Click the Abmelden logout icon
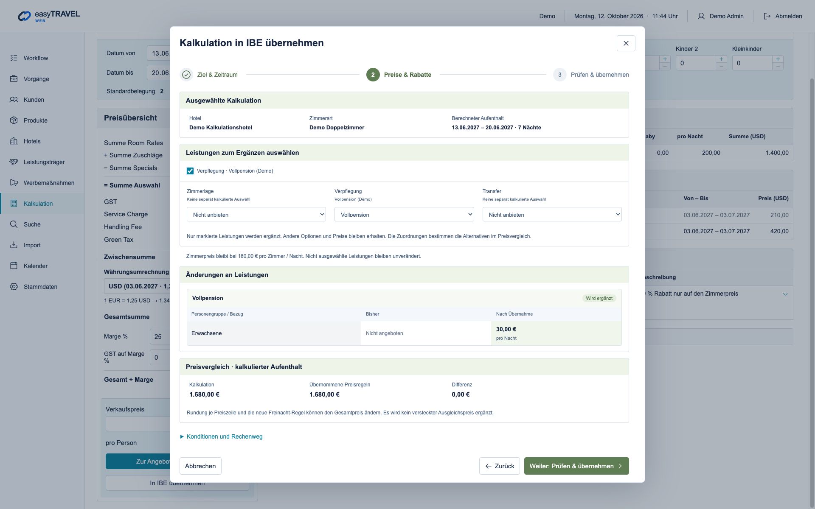815x509 pixels. [767, 16]
